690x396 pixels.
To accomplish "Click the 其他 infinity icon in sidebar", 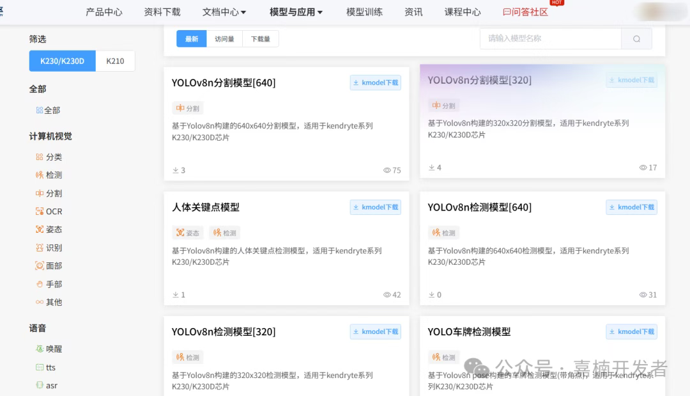I will tap(40, 302).
